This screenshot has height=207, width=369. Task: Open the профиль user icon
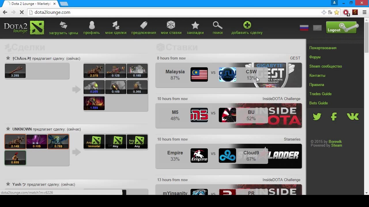(x=92, y=25)
